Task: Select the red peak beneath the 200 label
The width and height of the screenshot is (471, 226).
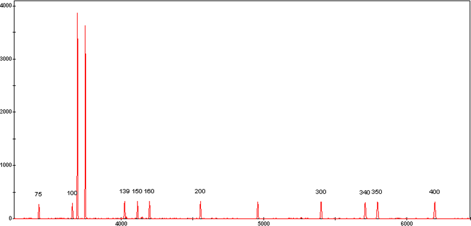Action: pyautogui.click(x=200, y=210)
